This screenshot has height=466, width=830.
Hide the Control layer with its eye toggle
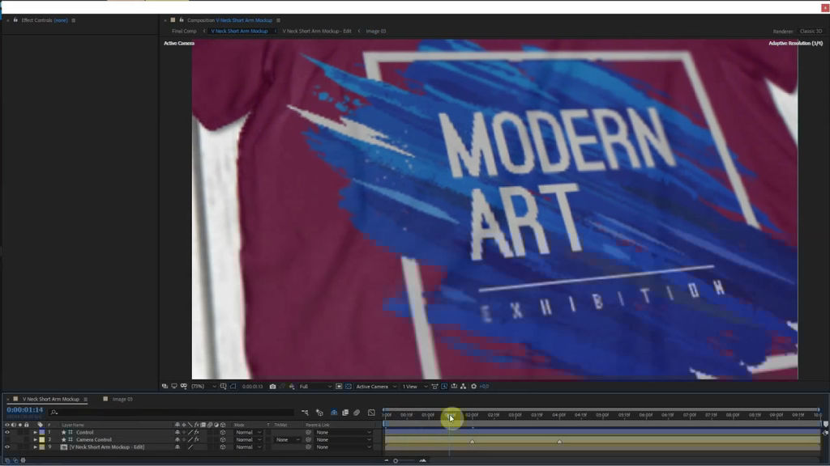pos(6,432)
